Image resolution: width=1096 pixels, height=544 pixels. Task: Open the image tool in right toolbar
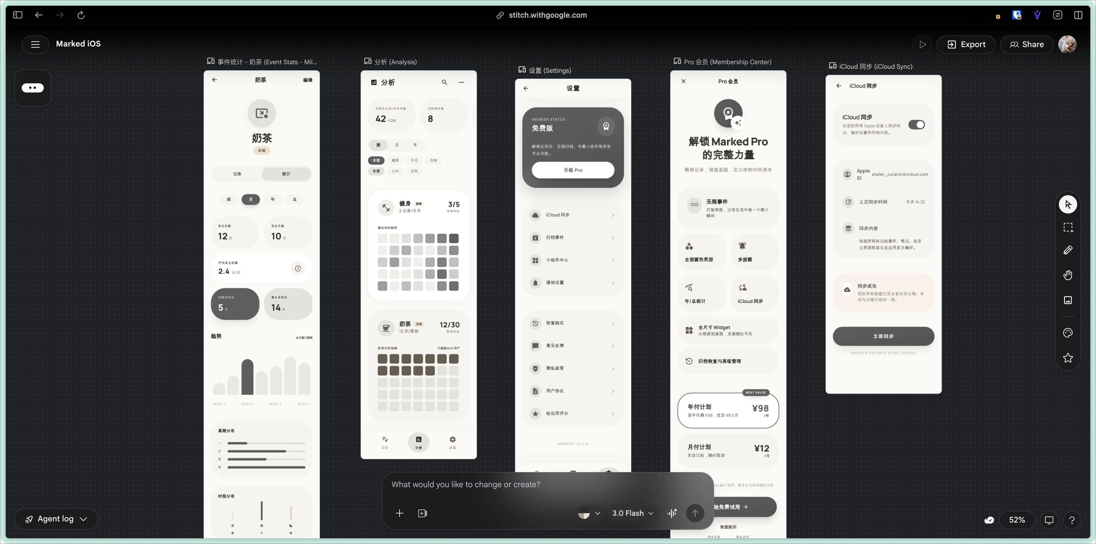point(1067,300)
